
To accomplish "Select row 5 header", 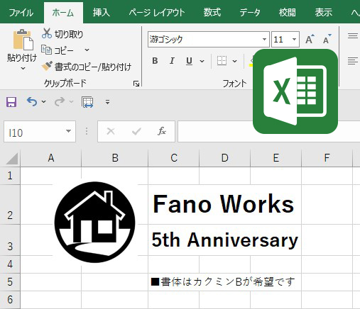I will tap(10, 282).
